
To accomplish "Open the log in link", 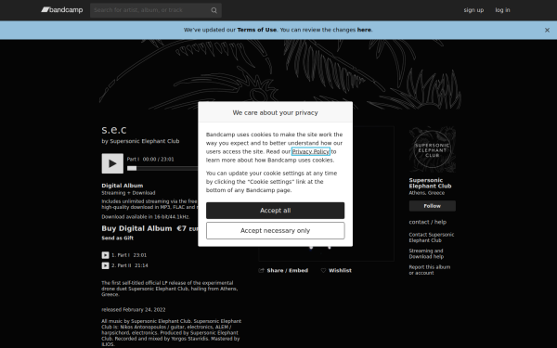I will (502, 10).
